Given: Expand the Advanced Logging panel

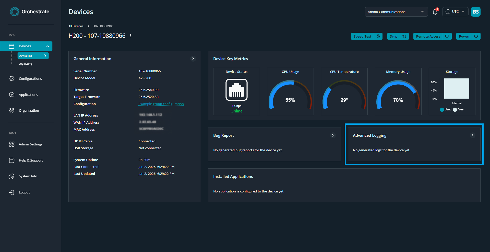Looking at the screenshot, I should pos(472,135).
